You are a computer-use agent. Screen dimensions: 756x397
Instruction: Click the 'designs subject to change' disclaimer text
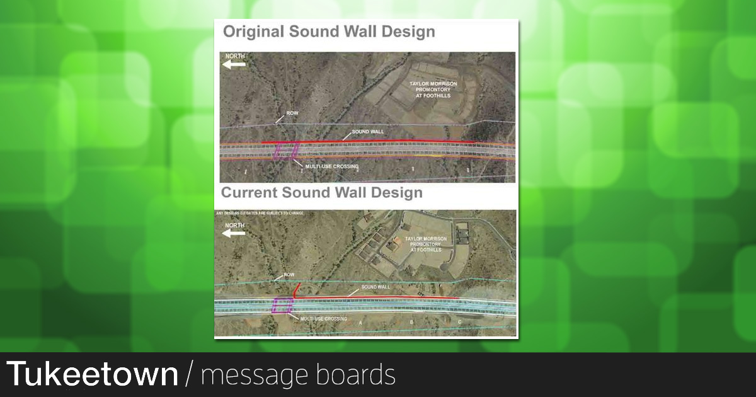[x=260, y=213]
